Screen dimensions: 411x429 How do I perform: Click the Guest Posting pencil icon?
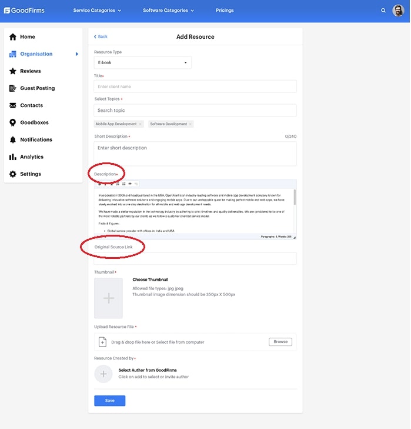coord(13,88)
